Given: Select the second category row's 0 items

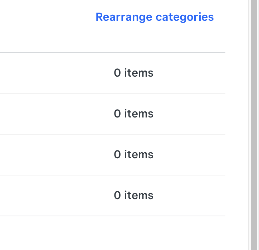Looking at the screenshot, I should pyautogui.click(x=133, y=114).
